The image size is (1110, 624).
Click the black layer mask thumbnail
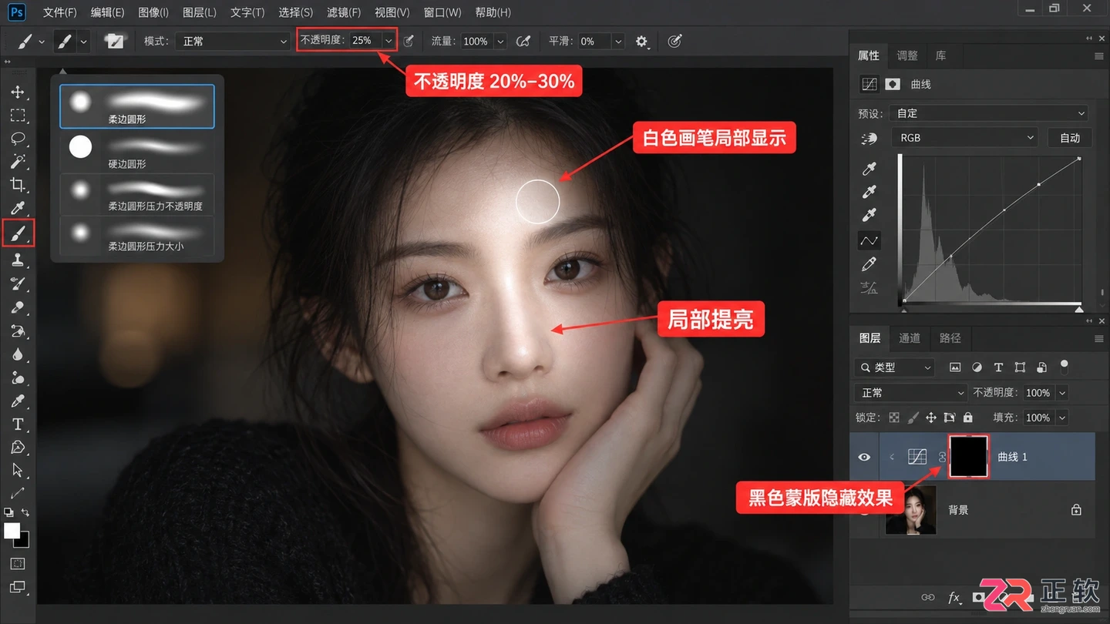tap(969, 457)
